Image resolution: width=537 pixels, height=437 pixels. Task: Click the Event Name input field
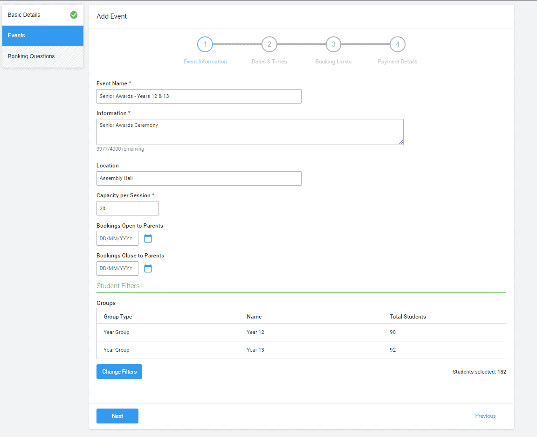[199, 96]
